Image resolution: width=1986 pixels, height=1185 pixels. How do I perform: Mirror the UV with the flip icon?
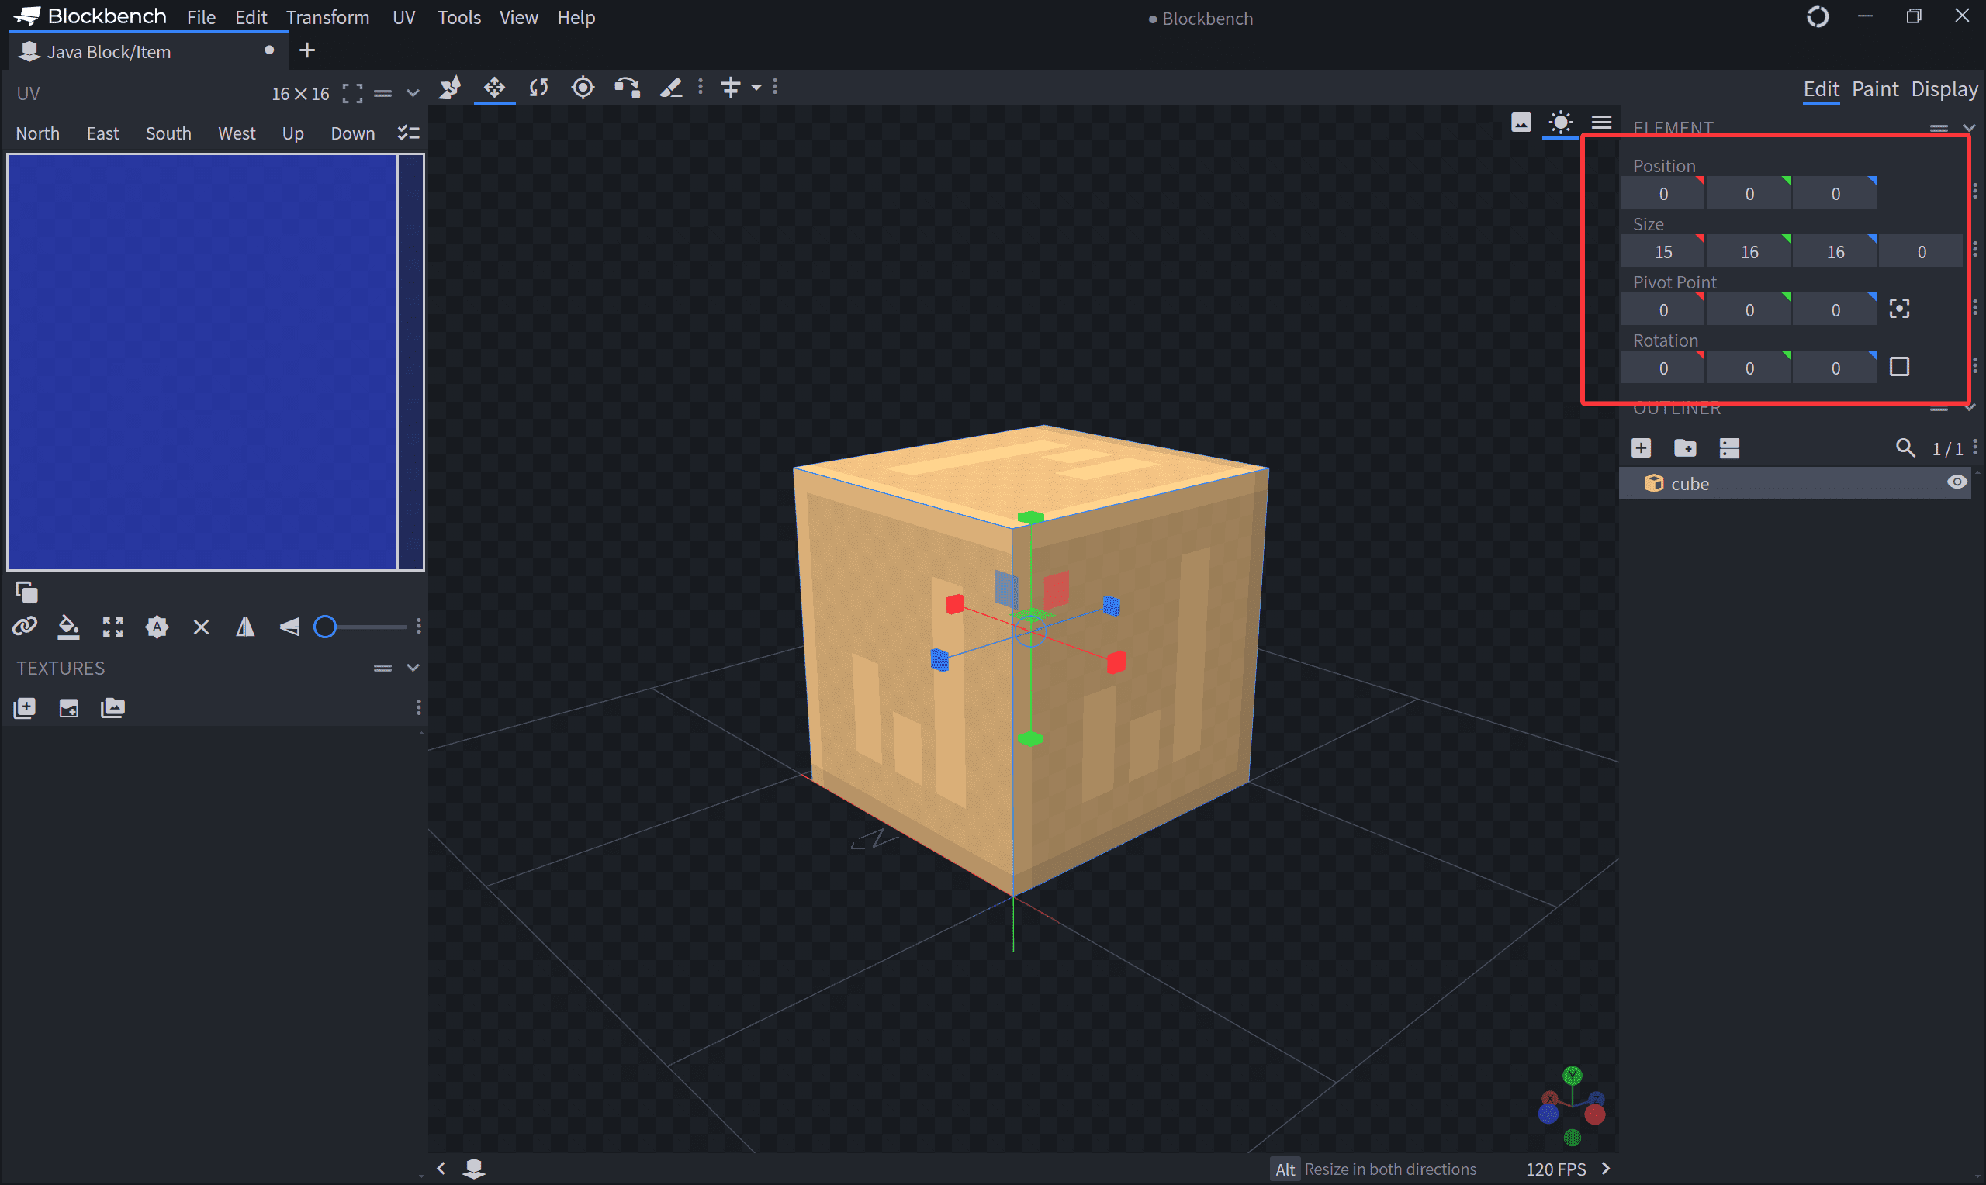[x=245, y=627]
